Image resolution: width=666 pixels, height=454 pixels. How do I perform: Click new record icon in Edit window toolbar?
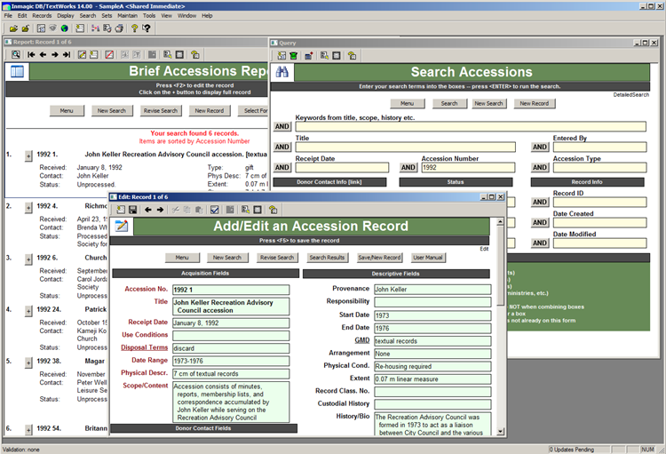pyautogui.click(x=121, y=210)
